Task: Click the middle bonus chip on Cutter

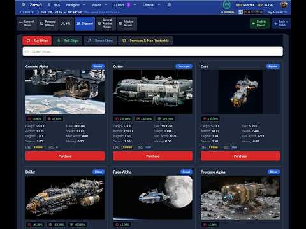Action: click(145, 119)
